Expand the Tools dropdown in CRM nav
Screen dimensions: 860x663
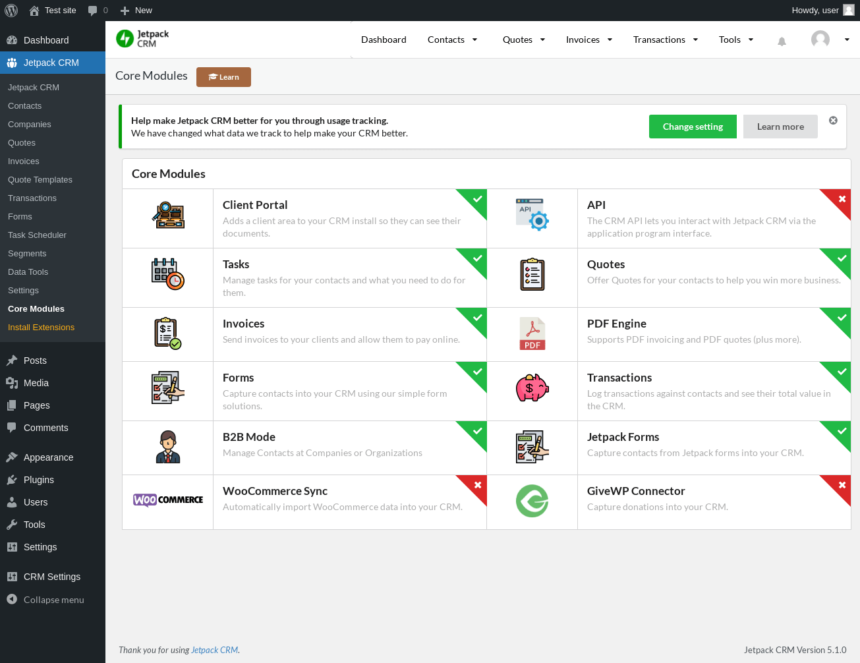pos(736,40)
